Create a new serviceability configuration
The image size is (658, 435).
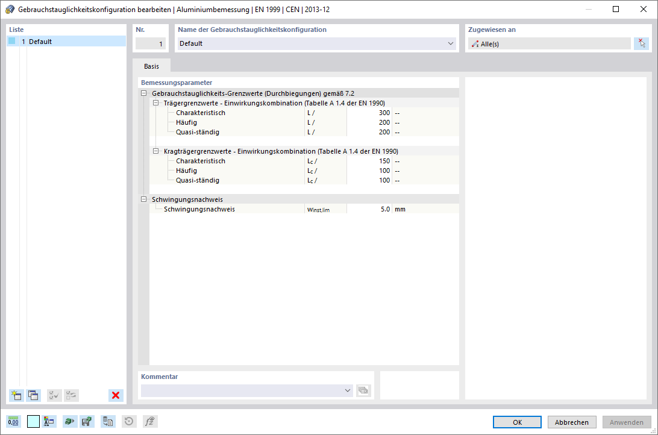tap(16, 395)
